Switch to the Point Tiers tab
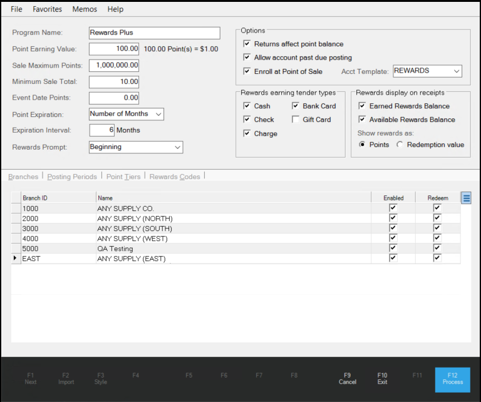The image size is (481, 402). click(123, 177)
